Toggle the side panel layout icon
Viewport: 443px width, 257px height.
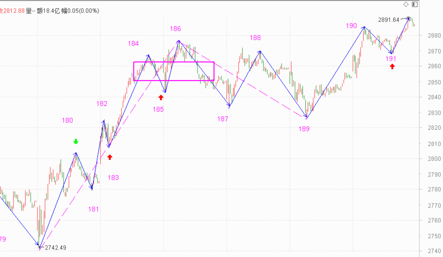click(415, 4)
